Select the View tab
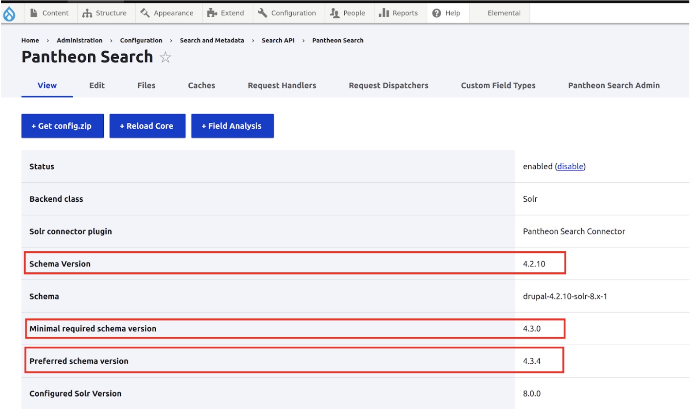 47,86
